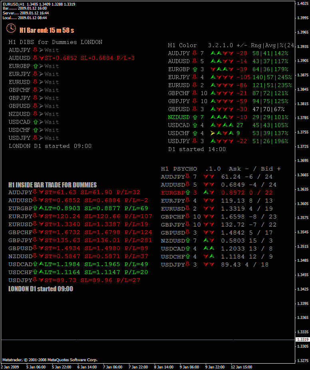Click the green NZDUSD label in H1 Color table
Image resolution: width=310 pixels, height=370 pixels.
coord(179,117)
